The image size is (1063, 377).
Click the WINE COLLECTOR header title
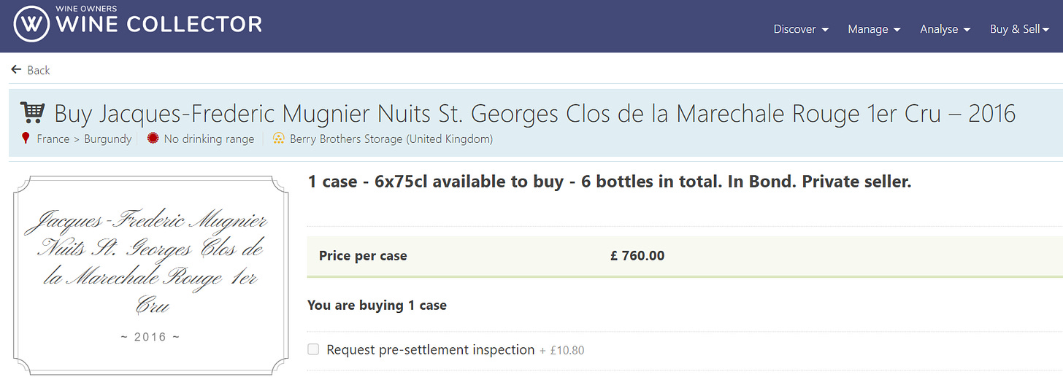tap(158, 25)
